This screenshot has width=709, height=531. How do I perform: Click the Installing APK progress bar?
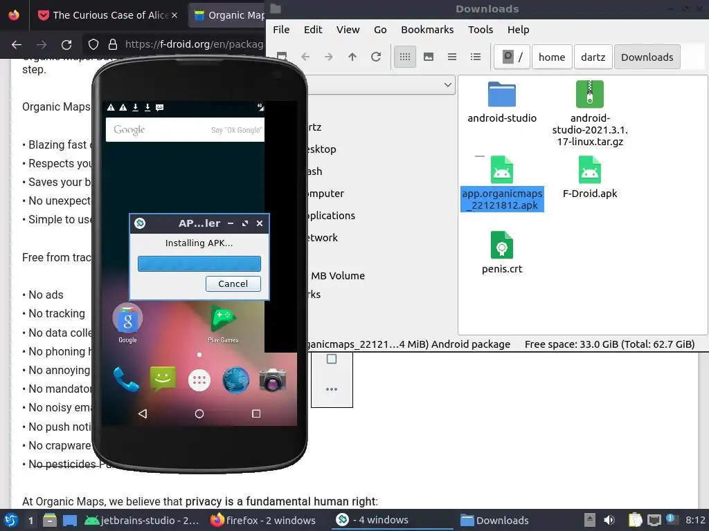pos(199,263)
